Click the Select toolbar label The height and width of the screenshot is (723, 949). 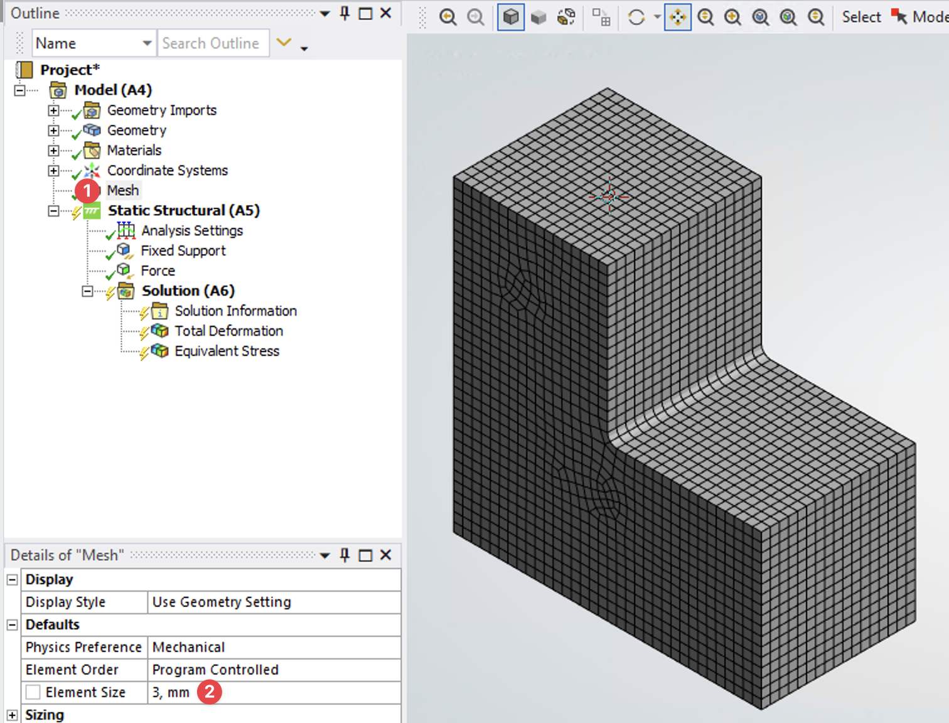pos(861,17)
